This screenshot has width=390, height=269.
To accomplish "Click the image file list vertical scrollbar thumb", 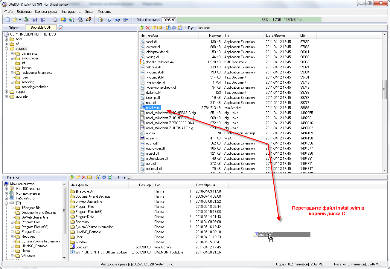I will (385, 89).
